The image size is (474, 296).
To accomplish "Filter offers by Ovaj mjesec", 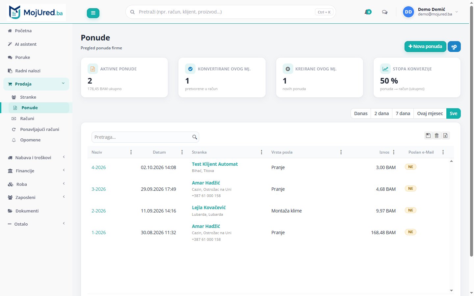I will tap(430, 113).
